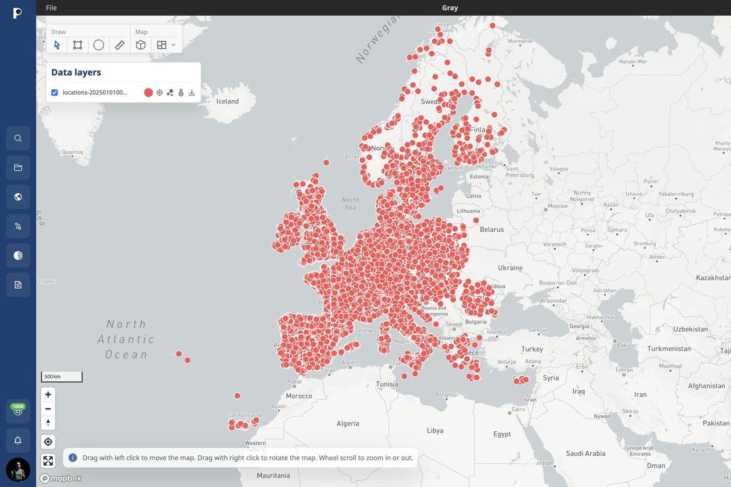Open the credits icon with 1000 badge
Image resolution: width=731 pixels, height=487 pixels.
coord(18,410)
